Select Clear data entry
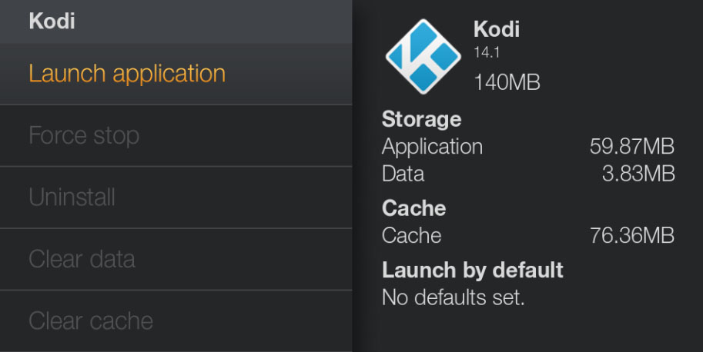Viewport: 703px width, 352px height. 176,259
